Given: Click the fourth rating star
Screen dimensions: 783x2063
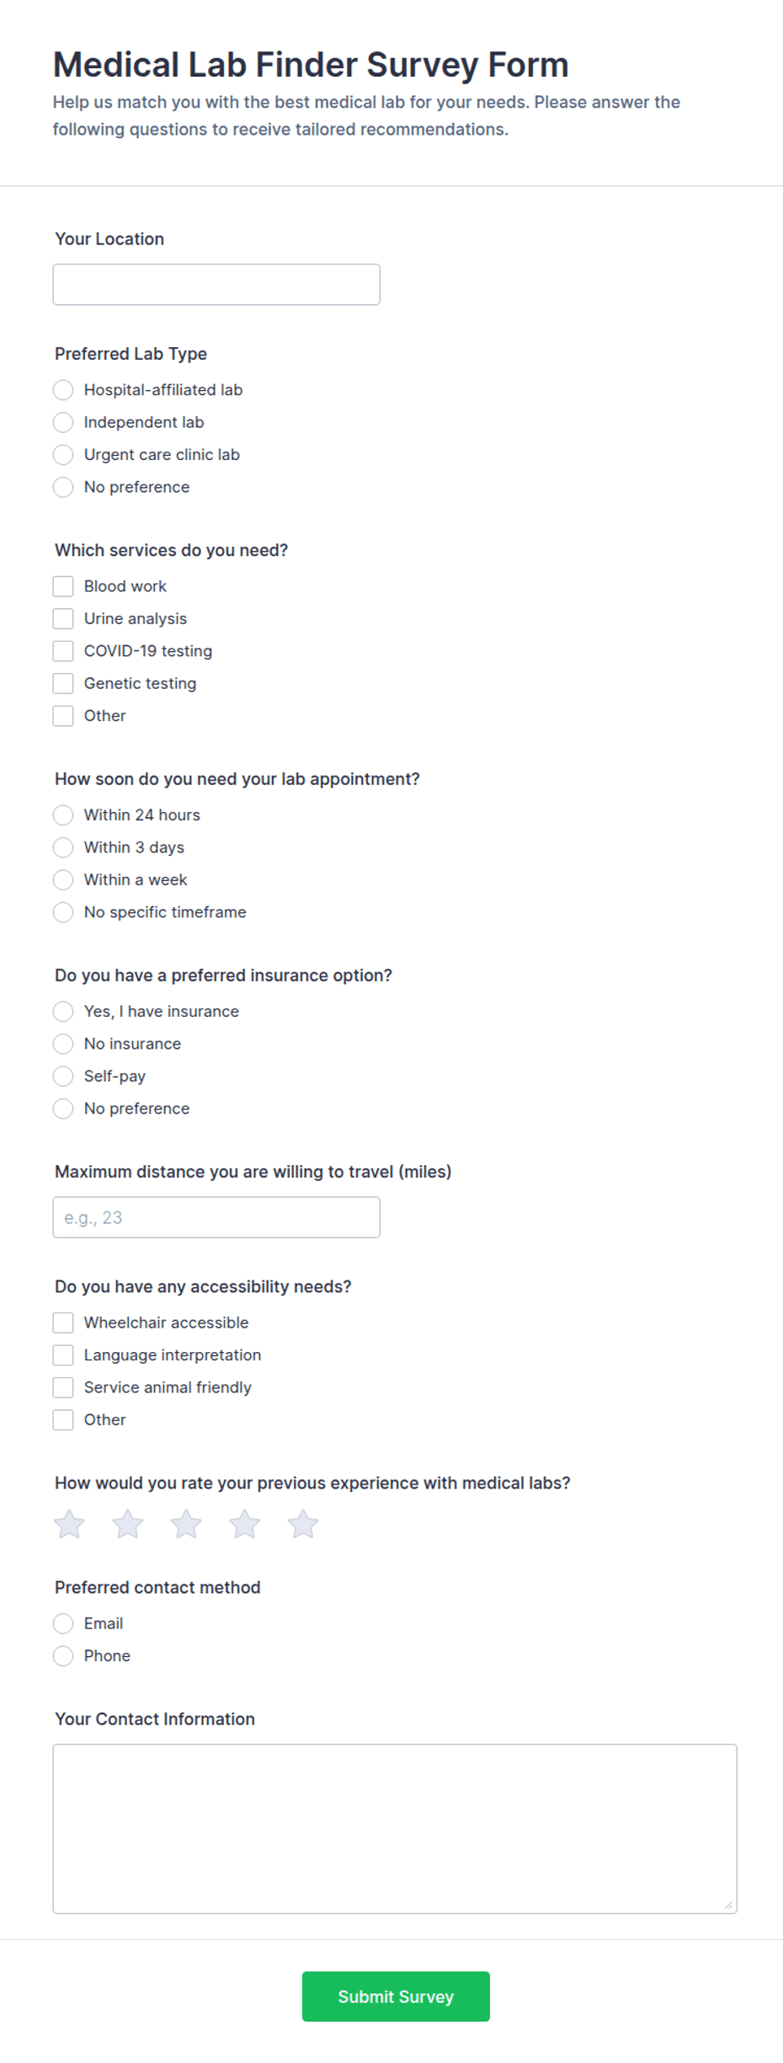Looking at the screenshot, I should pyautogui.click(x=245, y=1523).
